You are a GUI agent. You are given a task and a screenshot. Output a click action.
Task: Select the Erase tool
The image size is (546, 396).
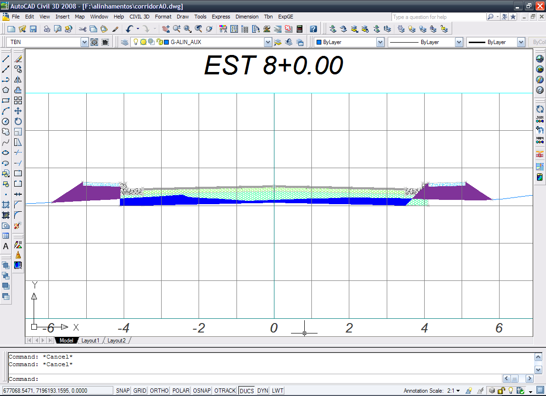18,59
